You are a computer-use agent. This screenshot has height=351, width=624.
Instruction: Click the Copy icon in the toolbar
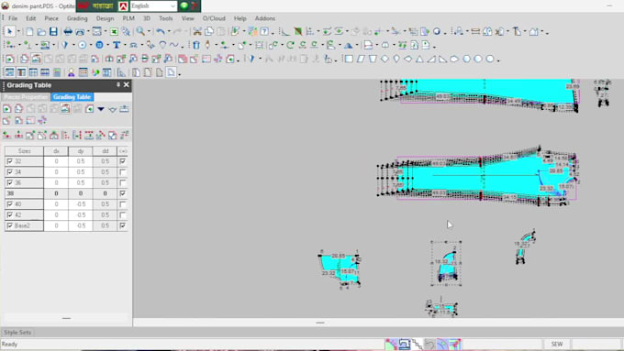209,31
